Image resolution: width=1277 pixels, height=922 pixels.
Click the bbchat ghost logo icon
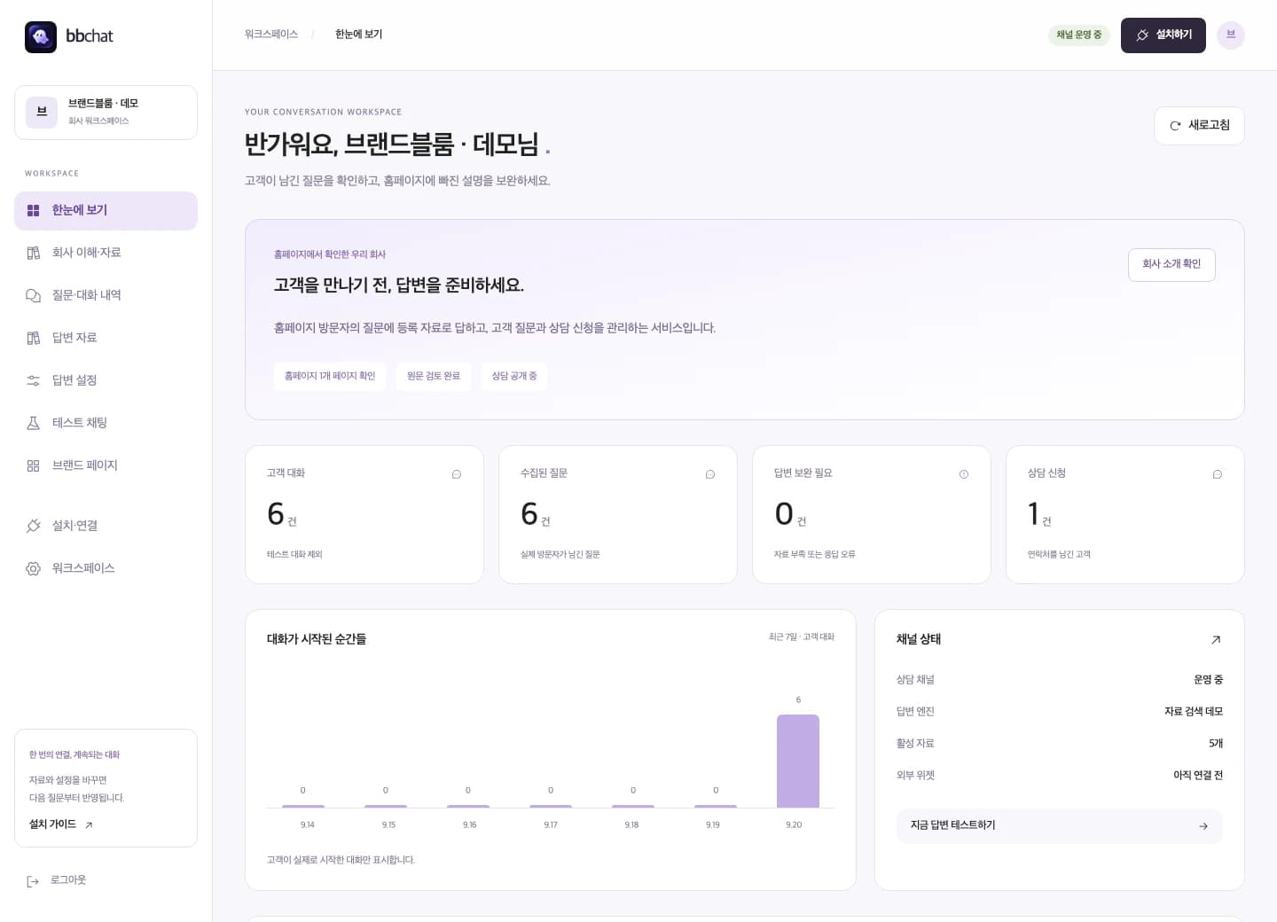(x=41, y=36)
